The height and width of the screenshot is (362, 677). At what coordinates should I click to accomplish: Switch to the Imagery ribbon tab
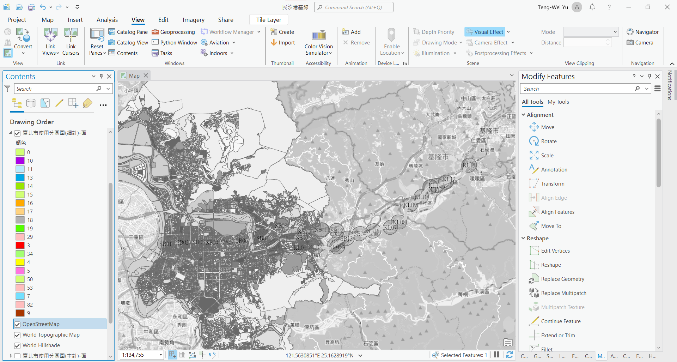(x=193, y=20)
